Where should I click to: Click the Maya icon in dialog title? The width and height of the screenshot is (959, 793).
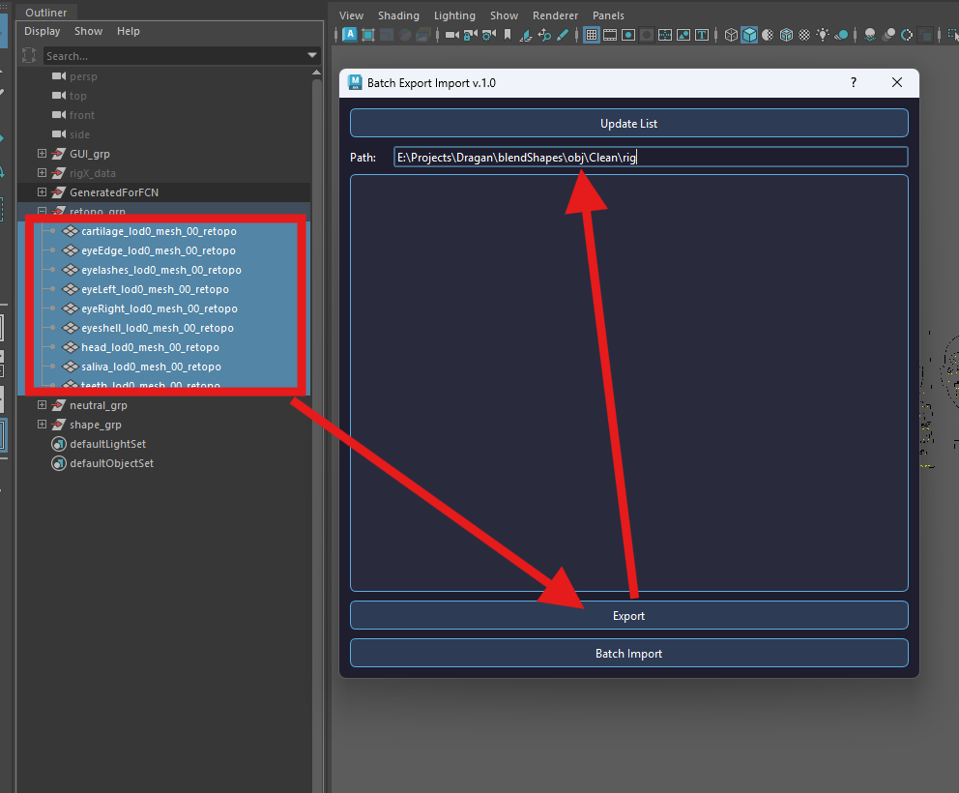tap(355, 83)
